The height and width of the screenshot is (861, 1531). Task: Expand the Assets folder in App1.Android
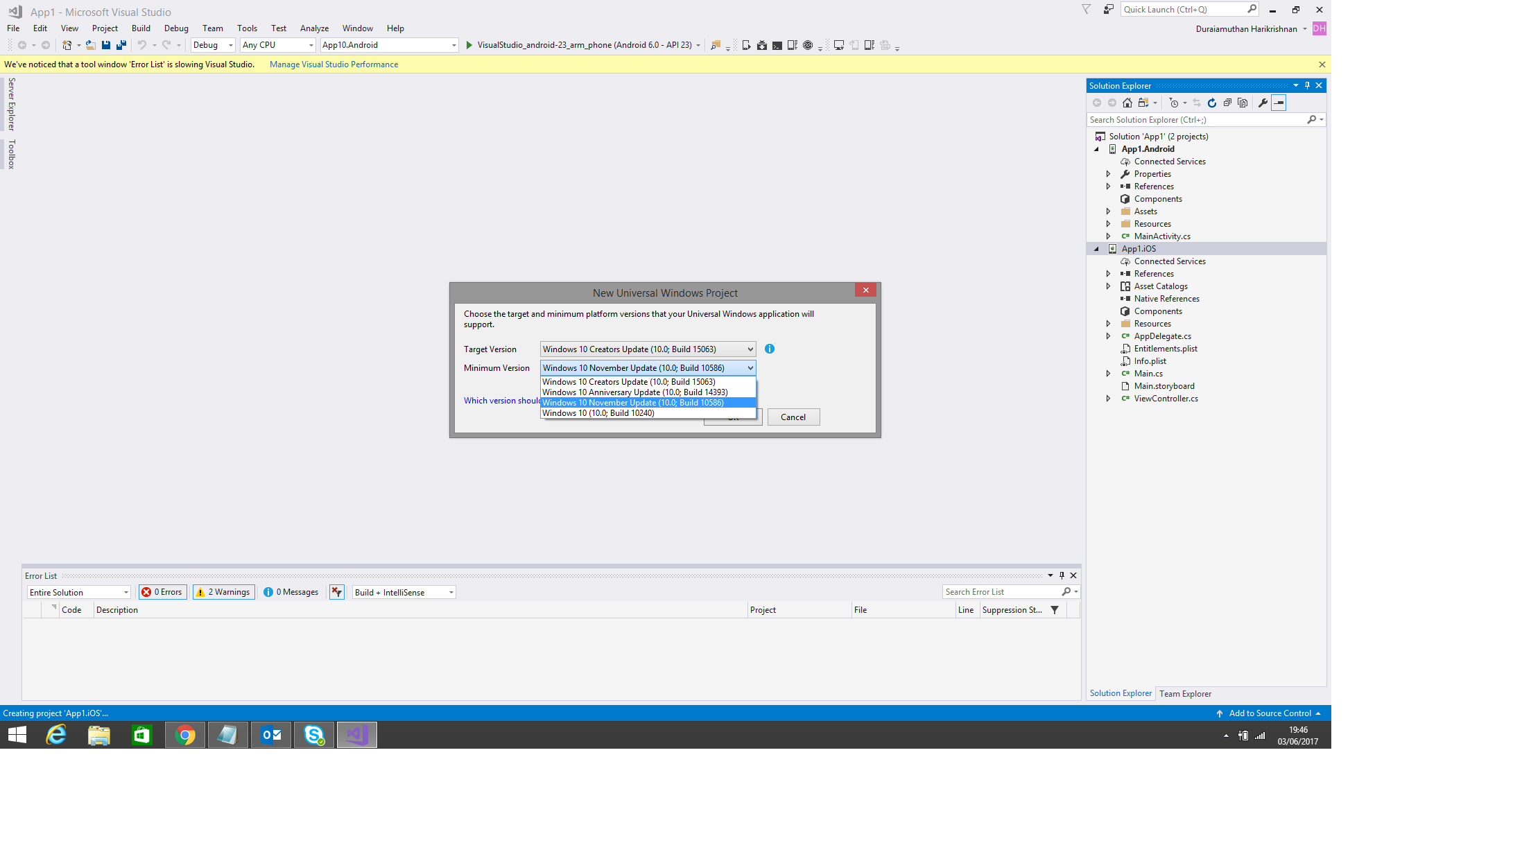click(1108, 211)
